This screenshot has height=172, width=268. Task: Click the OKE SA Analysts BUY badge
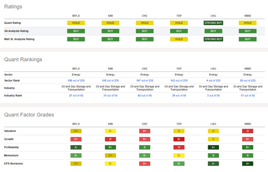click(145, 31)
